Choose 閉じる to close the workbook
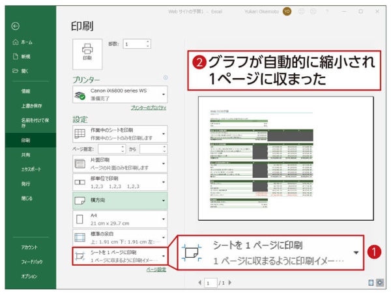 pyautogui.click(x=27, y=199)
